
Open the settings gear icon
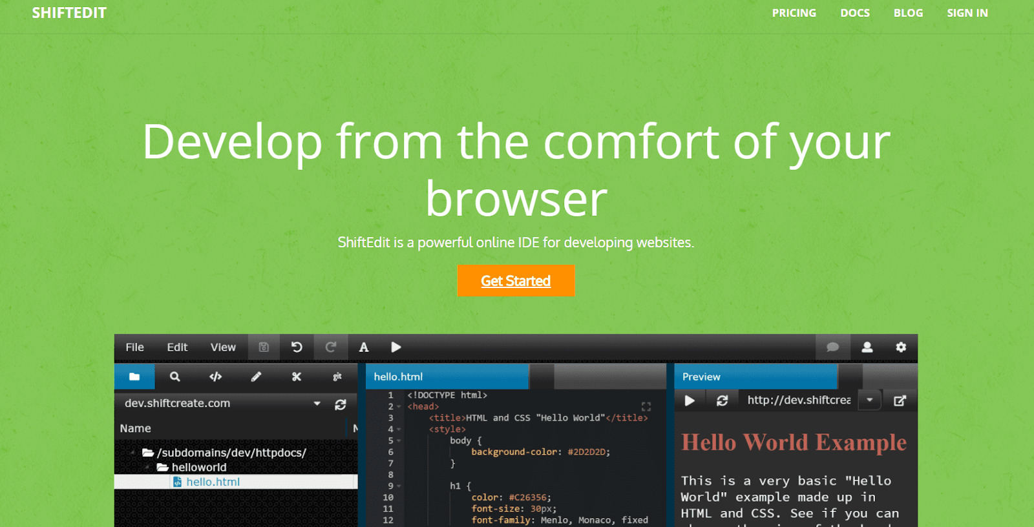tap(901, 347)
